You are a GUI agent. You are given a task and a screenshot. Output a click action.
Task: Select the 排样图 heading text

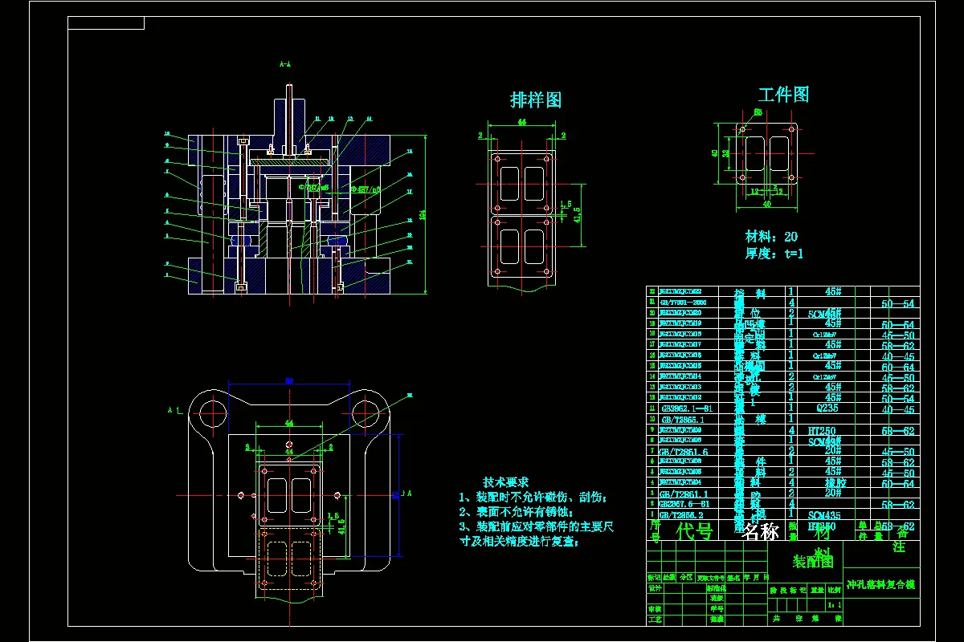coord(536,100)
